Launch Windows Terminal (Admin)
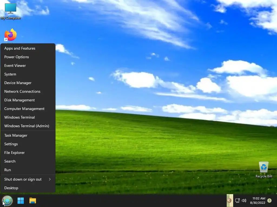This screenshot has width=277, height=207. coord(28,126)
